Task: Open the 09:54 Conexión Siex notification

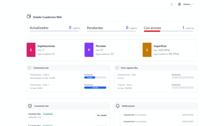Action: (135, 115)
